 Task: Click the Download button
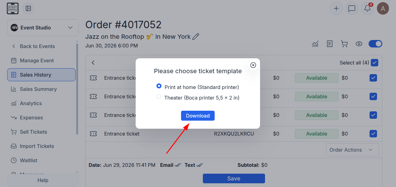coord(198,116)
